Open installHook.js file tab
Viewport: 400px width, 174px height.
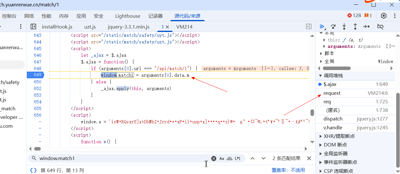(57, 27)
